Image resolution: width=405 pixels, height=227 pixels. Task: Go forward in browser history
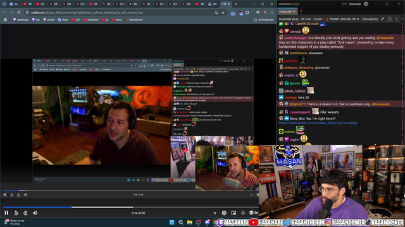point(11,13)
